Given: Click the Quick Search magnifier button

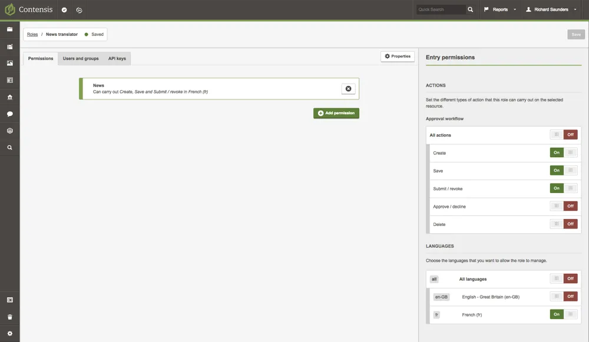Looking at the screenshot, I should (x=470, y=9).
